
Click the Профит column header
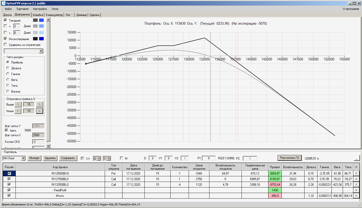[x=275, y=167]
